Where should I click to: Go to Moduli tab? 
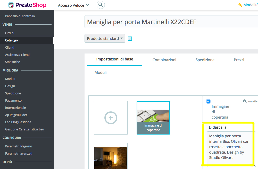(x=101, y=73)
